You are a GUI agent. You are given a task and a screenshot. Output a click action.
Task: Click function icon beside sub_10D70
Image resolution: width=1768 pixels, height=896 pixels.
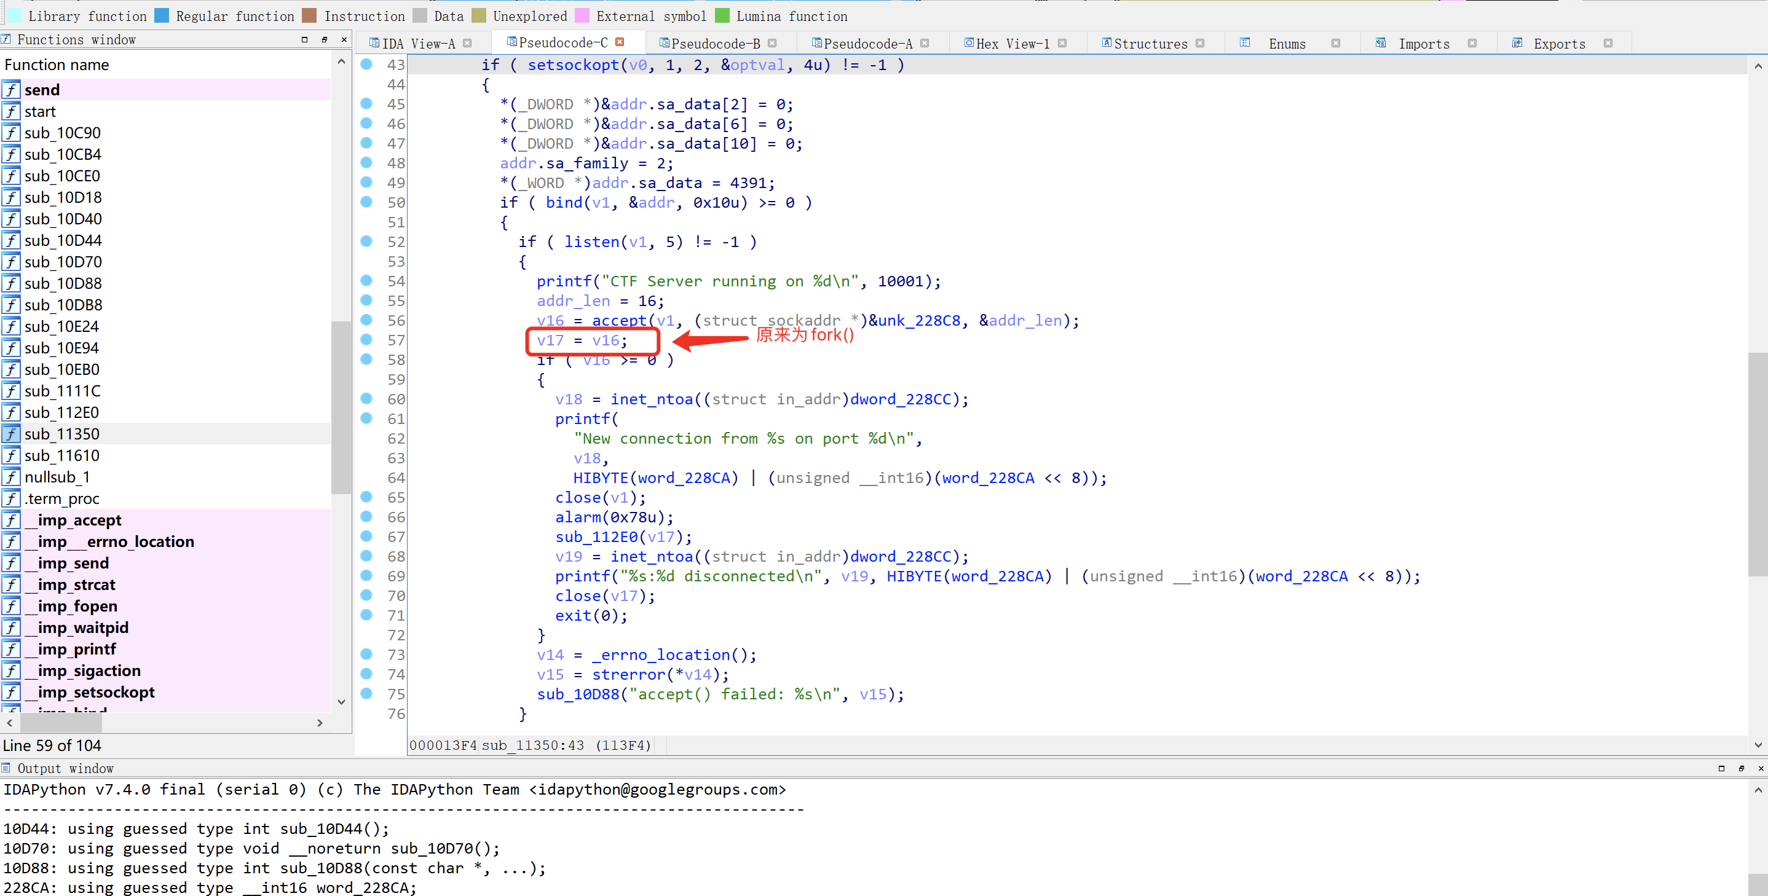11,261
